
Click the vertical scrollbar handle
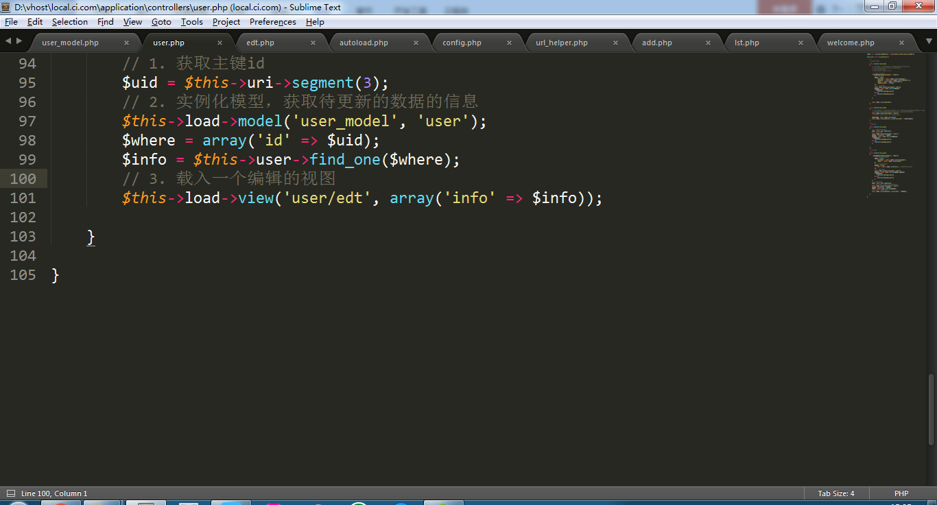(931, 409)
